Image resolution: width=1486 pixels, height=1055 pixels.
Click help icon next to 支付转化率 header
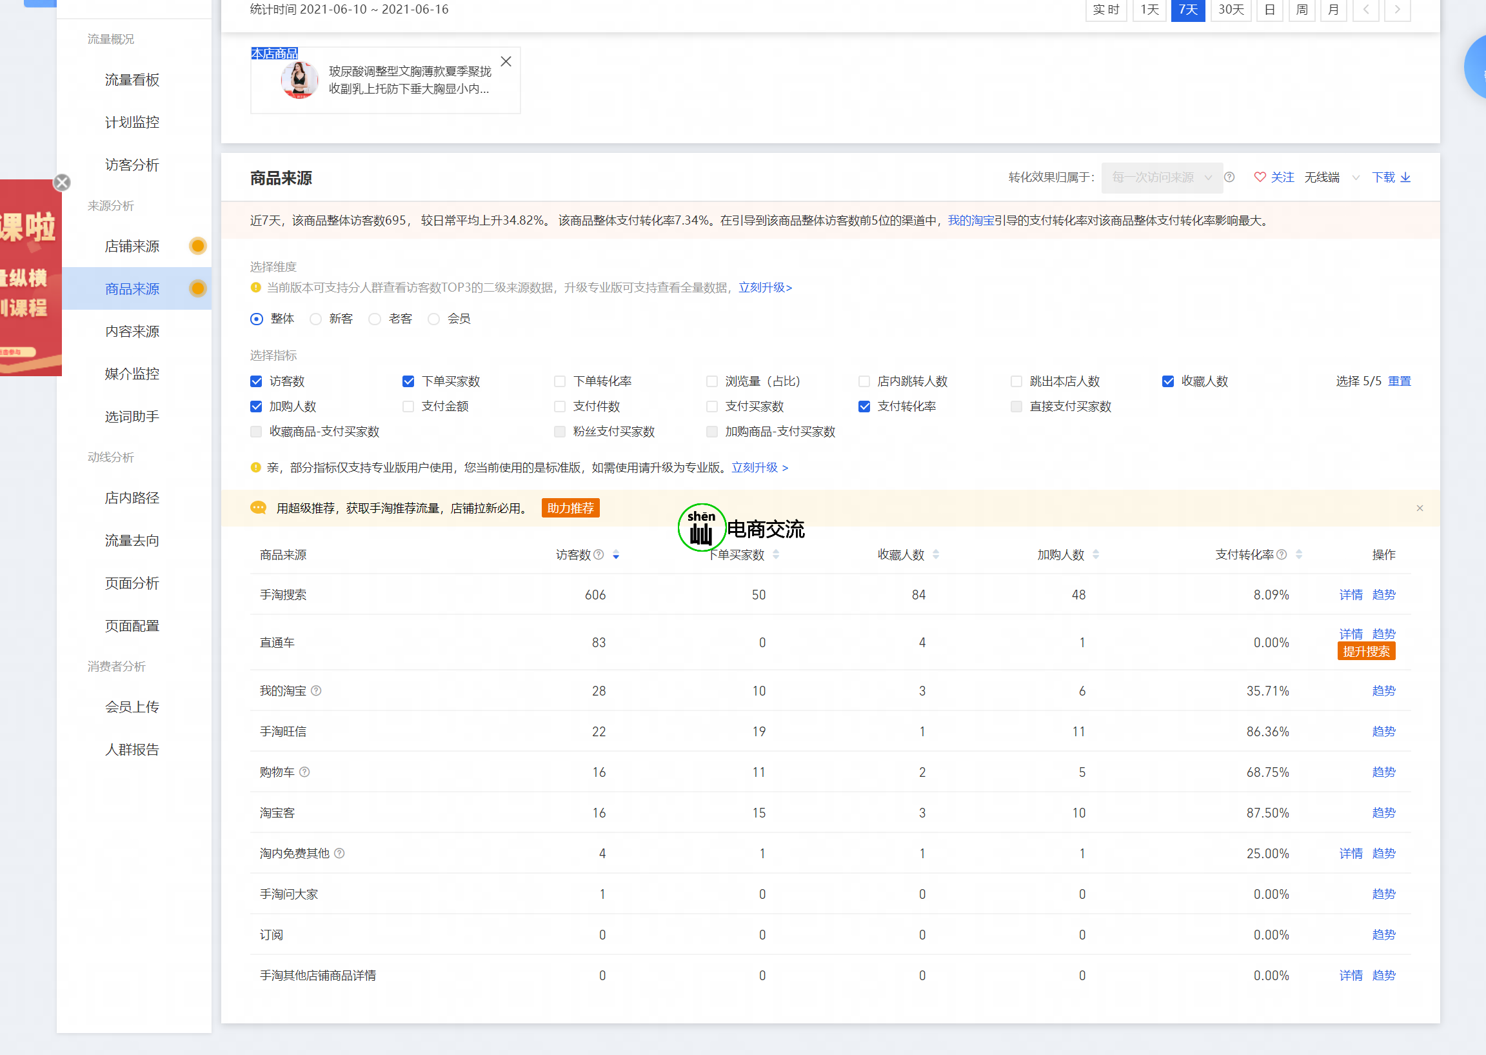(1282, 554)
